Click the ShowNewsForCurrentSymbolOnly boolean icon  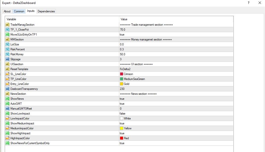pos(7,143)
